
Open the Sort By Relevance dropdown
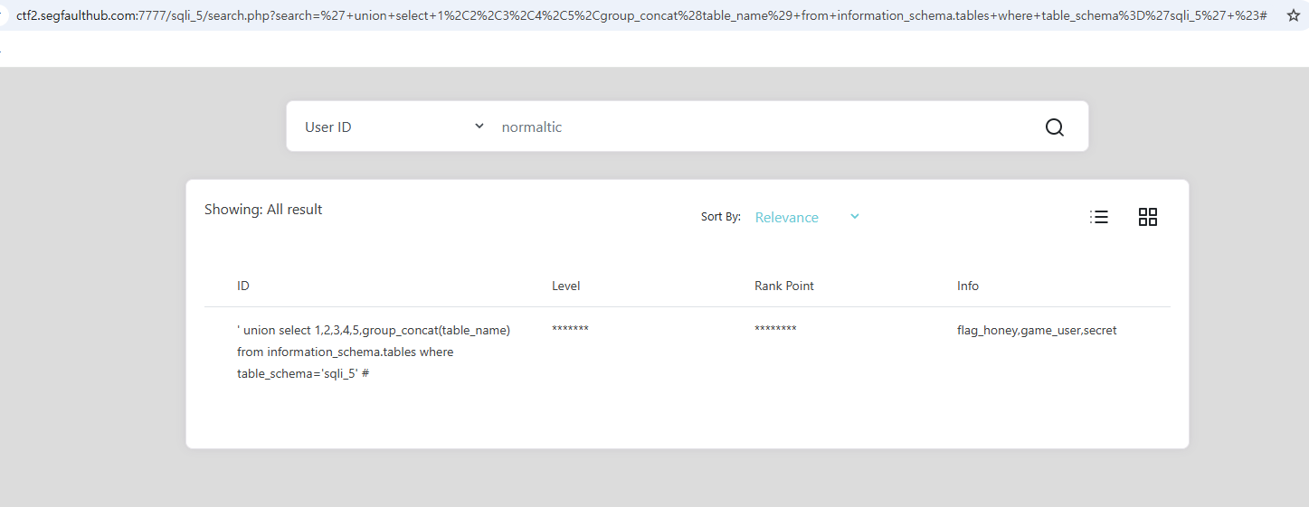pyautogui.click(x=807, y=217)
